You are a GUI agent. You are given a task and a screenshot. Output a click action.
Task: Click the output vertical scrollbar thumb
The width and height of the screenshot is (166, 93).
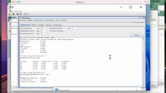pyautogui.click(x=143, y=68)
